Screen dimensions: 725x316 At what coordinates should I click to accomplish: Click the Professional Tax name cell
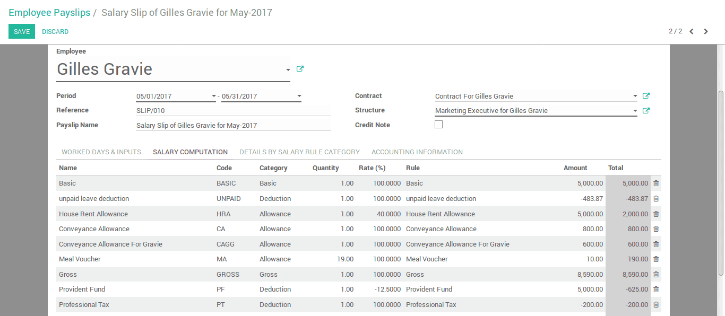click(84, 305)
